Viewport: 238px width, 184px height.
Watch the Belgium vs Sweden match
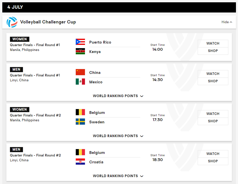click(x=213, y=114)
